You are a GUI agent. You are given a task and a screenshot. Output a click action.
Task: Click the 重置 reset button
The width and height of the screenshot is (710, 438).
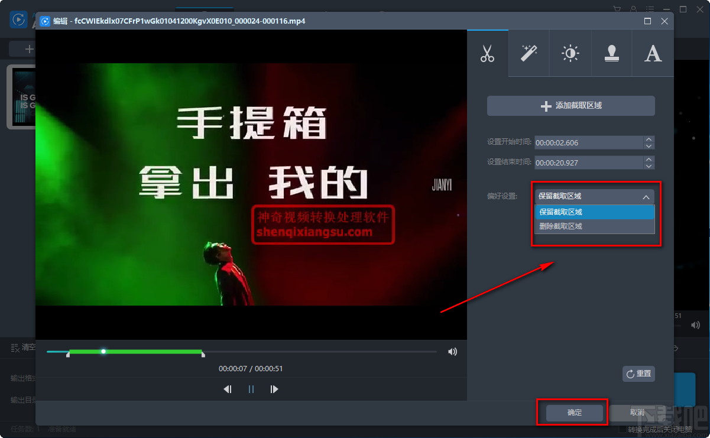[638, 374]
